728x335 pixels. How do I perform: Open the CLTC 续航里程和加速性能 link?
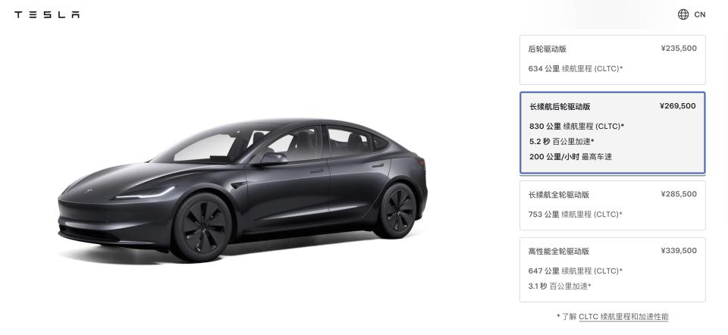point(623,317)
